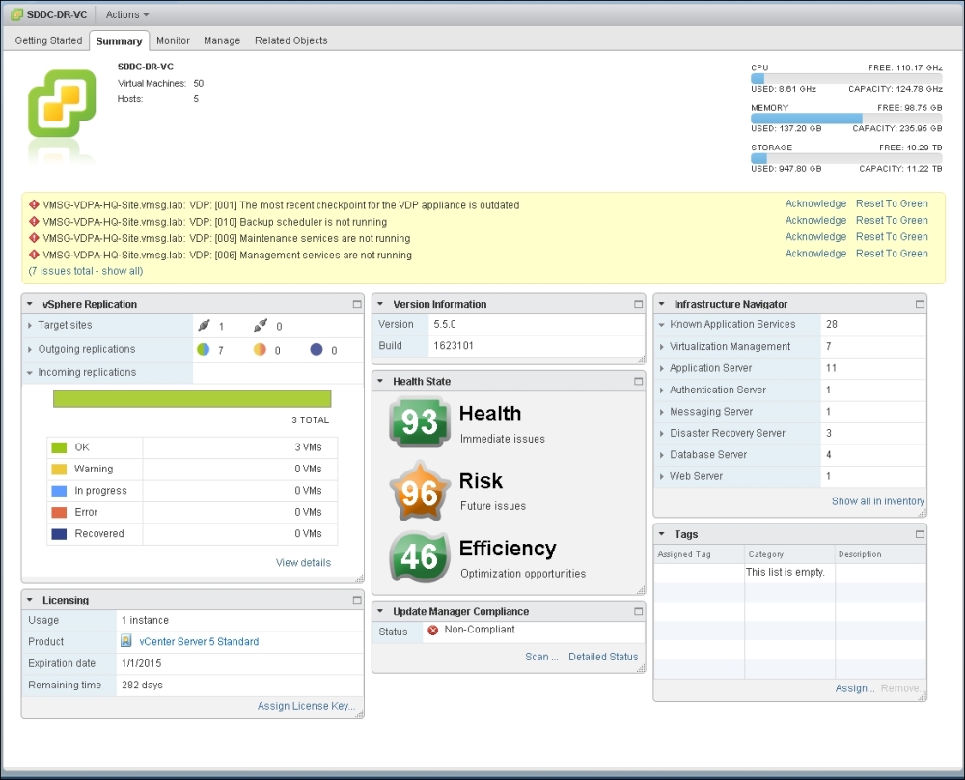Open the Related Objects tab
Viewport: 965px width, 780px height.
291,40
